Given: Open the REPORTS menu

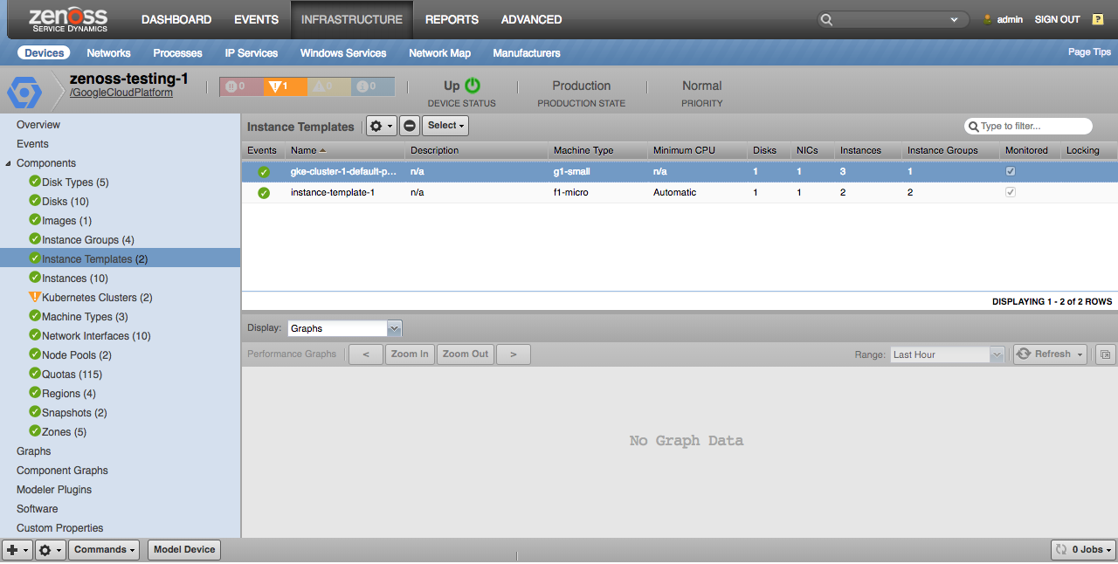Looking at the screenshot, I should coord(452,19).
